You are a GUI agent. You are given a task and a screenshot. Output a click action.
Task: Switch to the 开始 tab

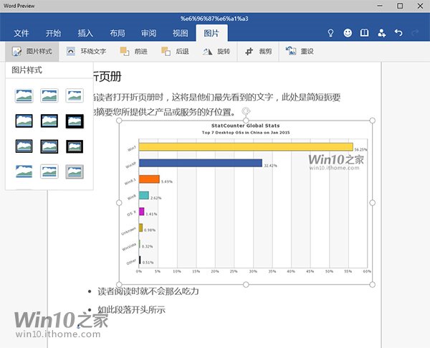click(x=53, y=33)
